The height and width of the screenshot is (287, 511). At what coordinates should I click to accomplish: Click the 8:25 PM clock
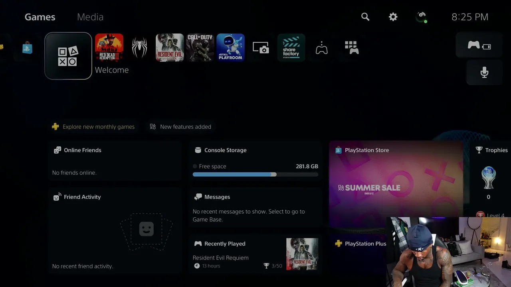470,17
